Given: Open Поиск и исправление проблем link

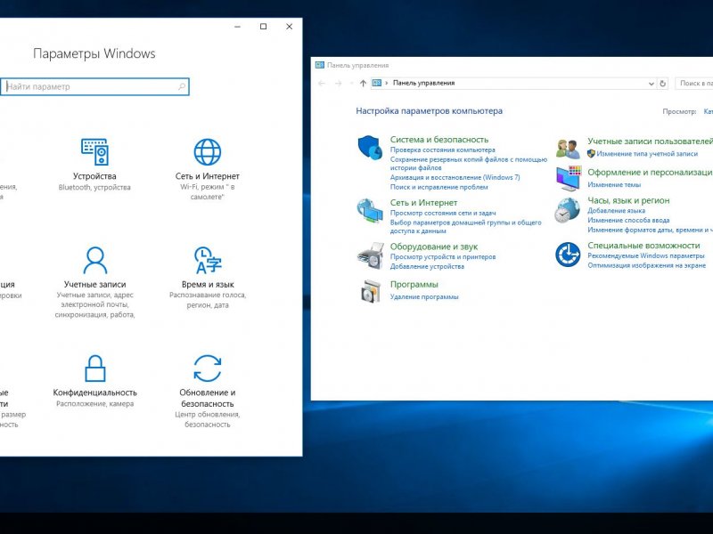Looking at the screenshot, I should pos(438,187).
